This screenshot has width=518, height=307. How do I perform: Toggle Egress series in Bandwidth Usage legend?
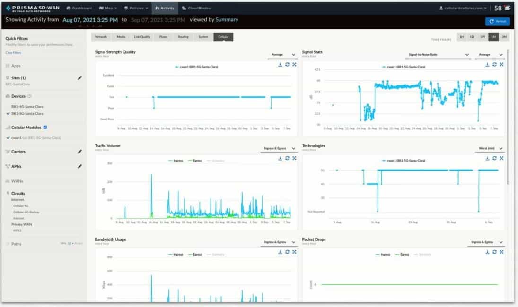(195, 254)
